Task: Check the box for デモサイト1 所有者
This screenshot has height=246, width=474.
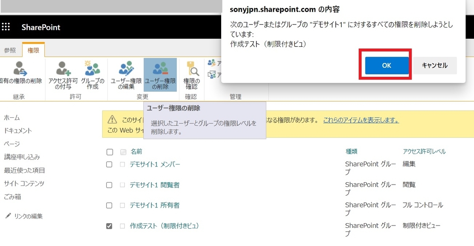Action: pyautogui.click(x=109, y=205)
